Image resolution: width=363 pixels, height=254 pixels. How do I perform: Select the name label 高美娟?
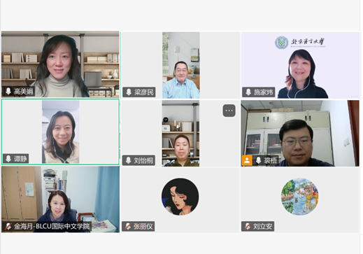[23, 92]
